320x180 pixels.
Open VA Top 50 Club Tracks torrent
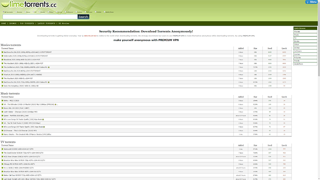click(x=22, y=123)
